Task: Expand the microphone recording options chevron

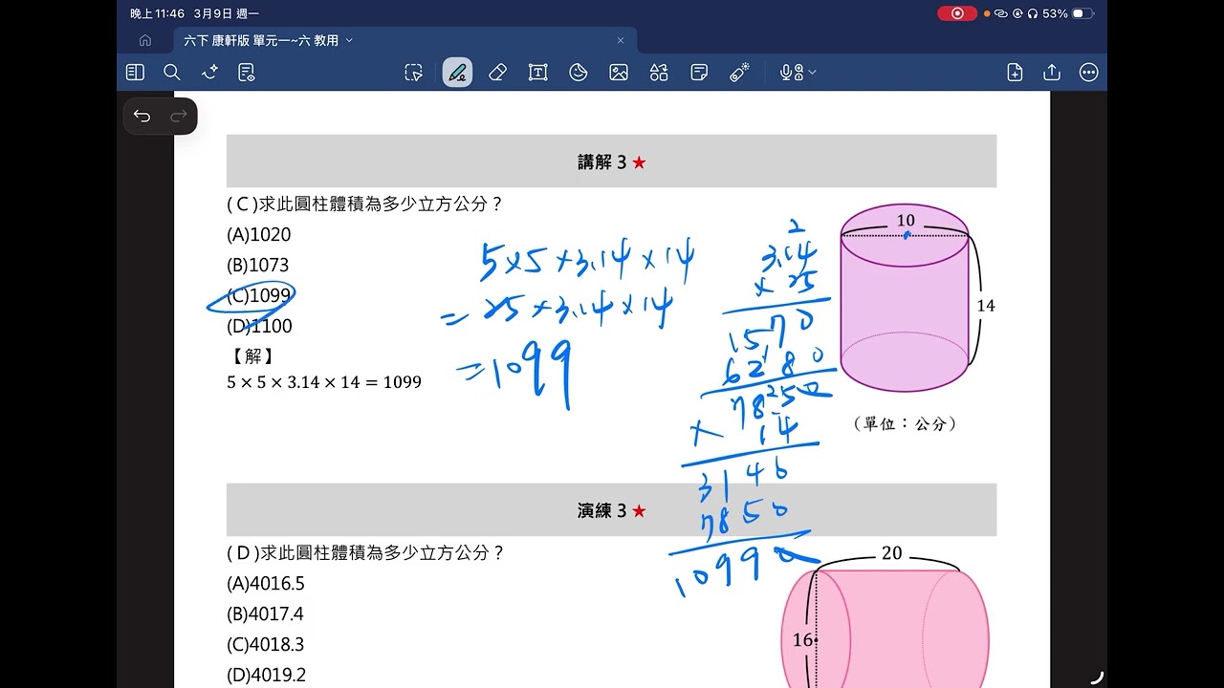Action: (x=813, y=73)
